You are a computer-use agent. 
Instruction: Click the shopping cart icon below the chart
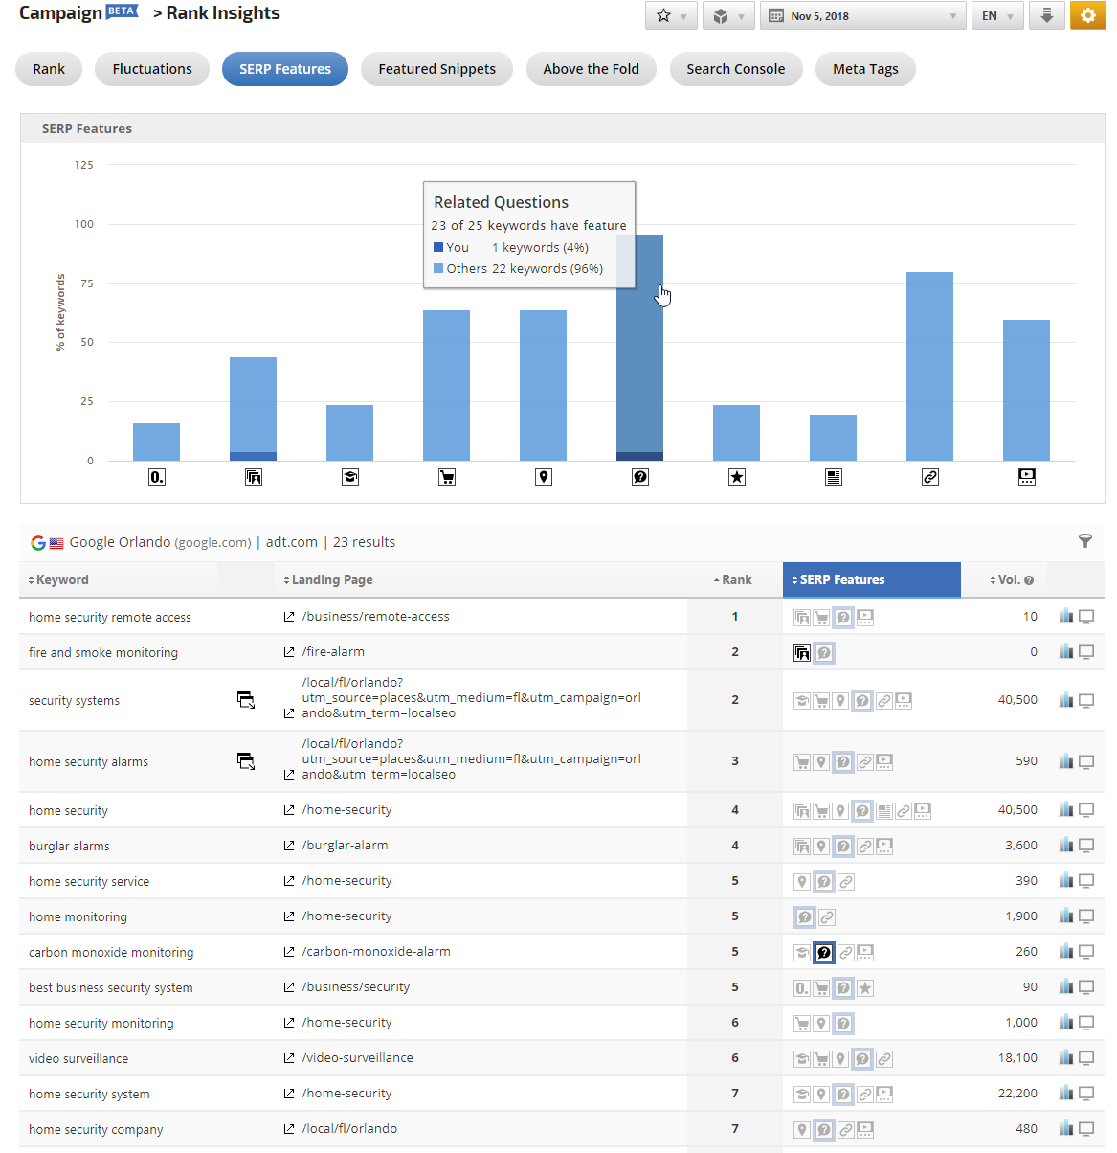tap(447, 477)
